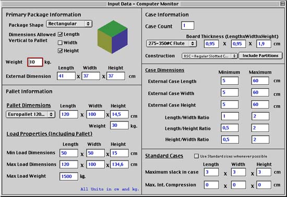
Task: Toggle the Length vertical checkbox
Action: [60, 34]
